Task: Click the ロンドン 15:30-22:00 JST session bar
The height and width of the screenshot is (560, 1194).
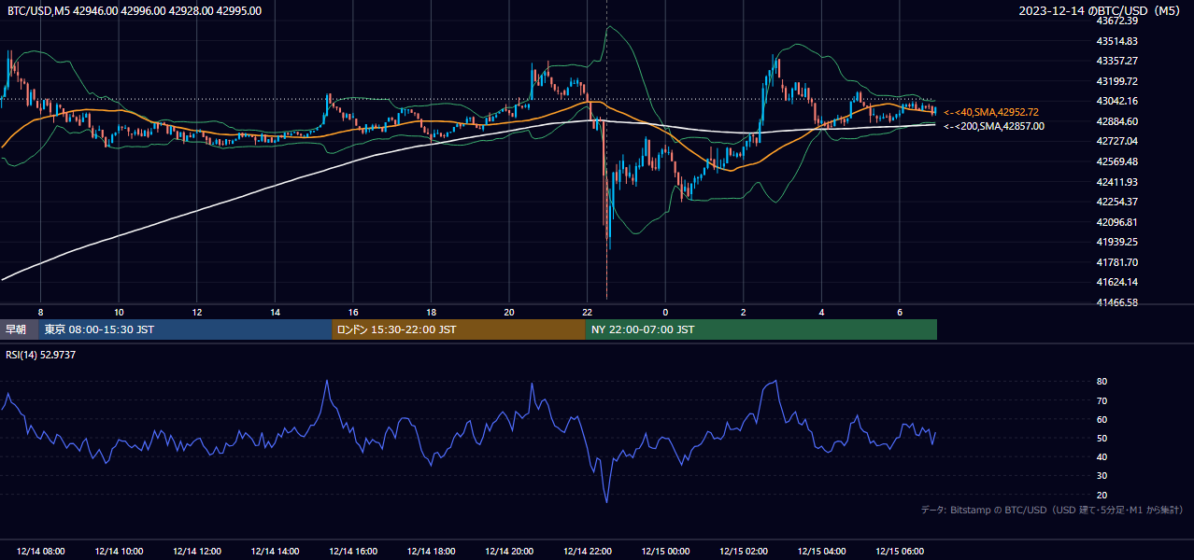Action: (459, 329)
